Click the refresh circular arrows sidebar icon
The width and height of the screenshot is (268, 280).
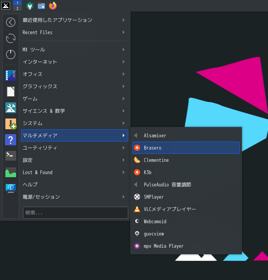click(11, 38)
